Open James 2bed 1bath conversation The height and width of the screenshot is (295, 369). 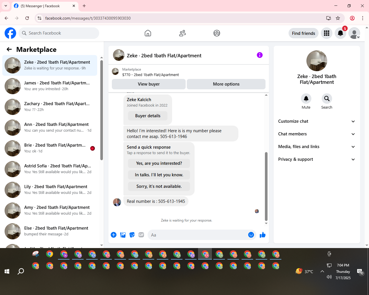50,86
